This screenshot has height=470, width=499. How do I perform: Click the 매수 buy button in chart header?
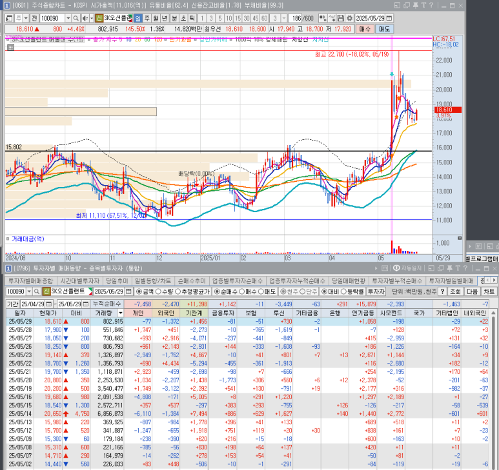coord(365,29)
